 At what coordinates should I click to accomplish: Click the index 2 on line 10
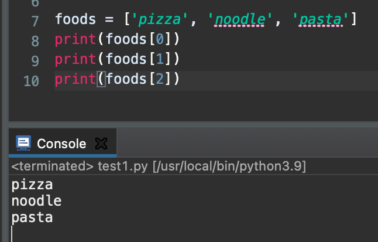tap(157, 79)
